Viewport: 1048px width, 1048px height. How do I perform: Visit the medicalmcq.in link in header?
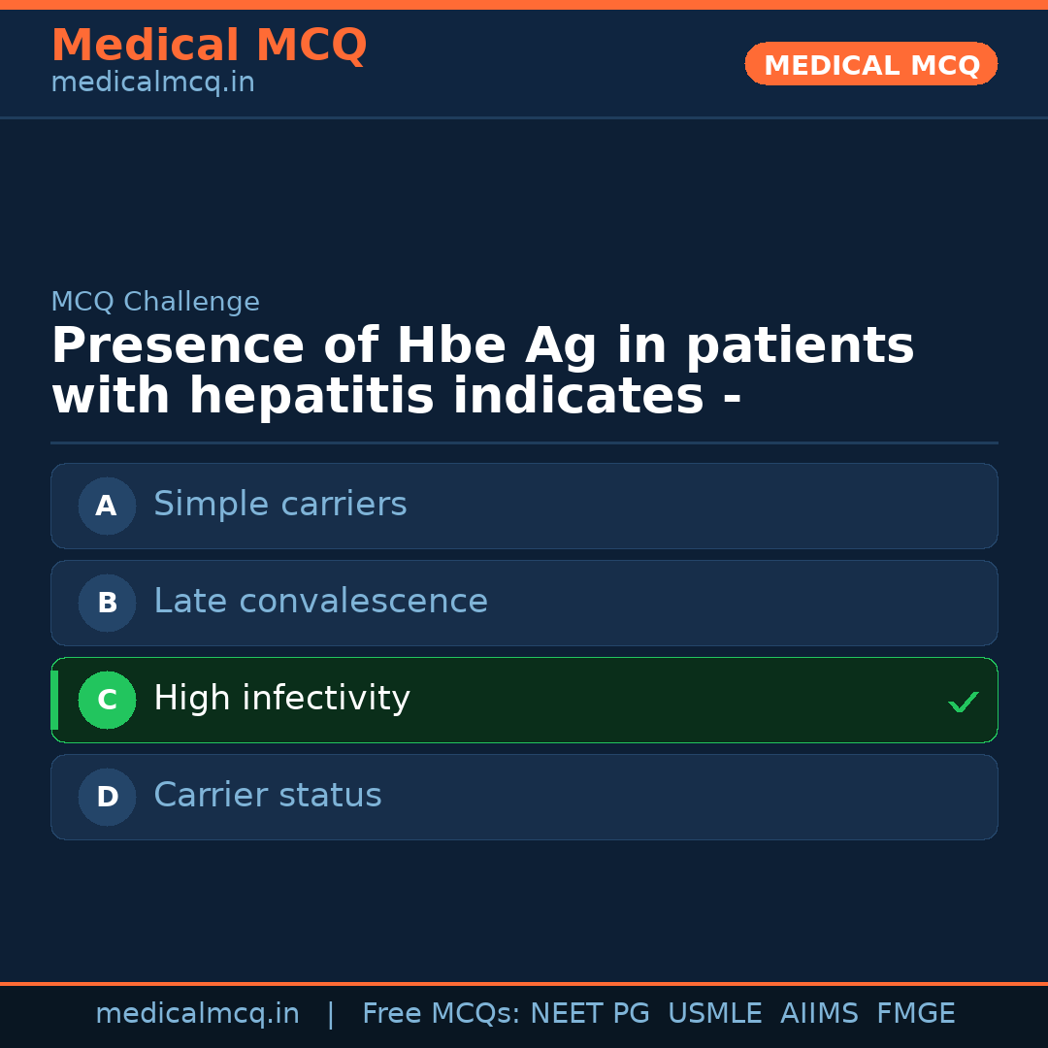click(152, 82)
